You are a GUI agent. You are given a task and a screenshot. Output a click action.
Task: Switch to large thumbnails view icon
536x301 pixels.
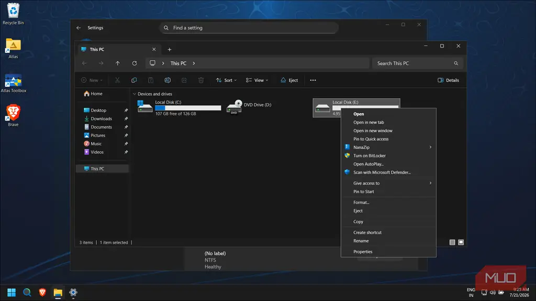(461, 242)
